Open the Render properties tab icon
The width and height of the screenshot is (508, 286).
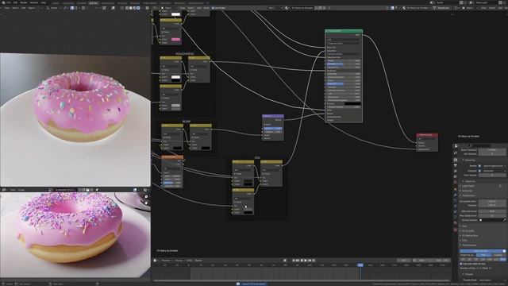(x=456, y=159)
